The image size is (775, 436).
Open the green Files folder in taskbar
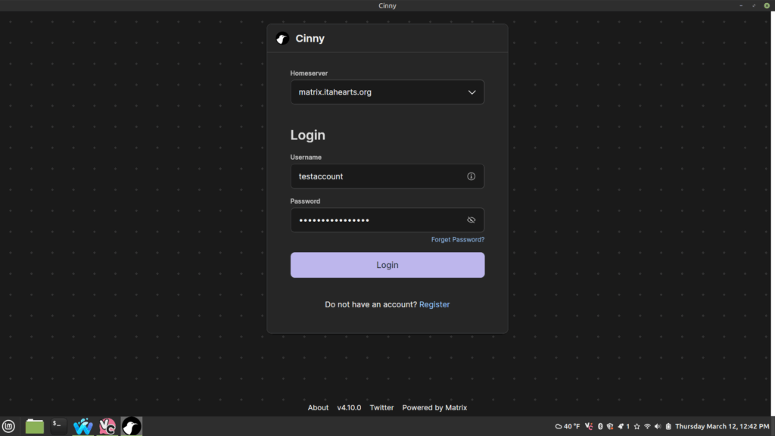pos(34,426)
